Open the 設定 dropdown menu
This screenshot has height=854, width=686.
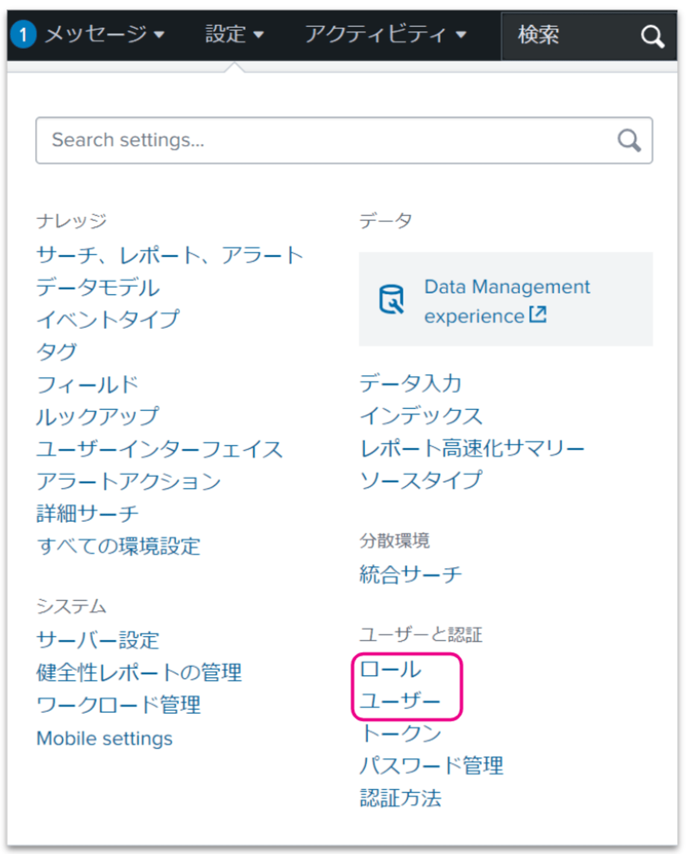coord(235,34)
